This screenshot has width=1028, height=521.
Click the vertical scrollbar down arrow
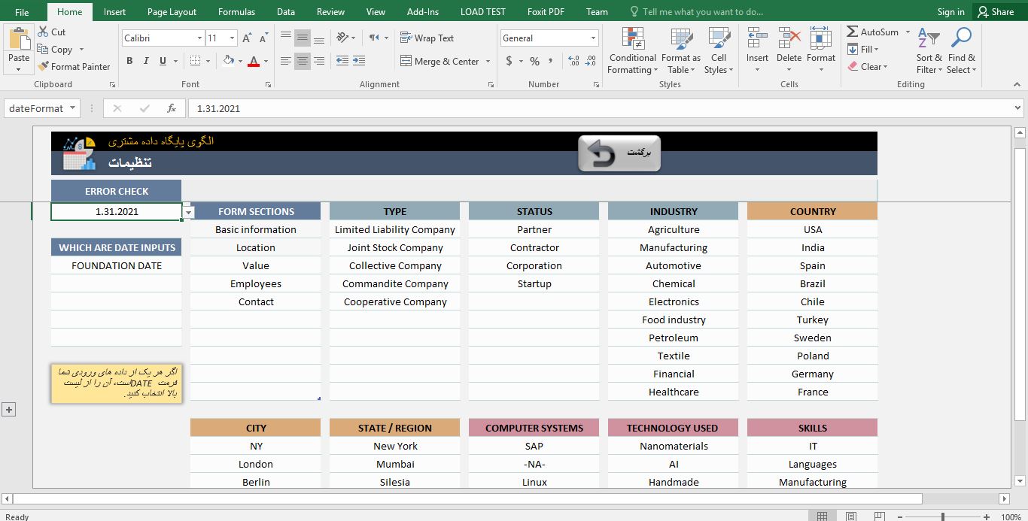(x=1020, y=480)
